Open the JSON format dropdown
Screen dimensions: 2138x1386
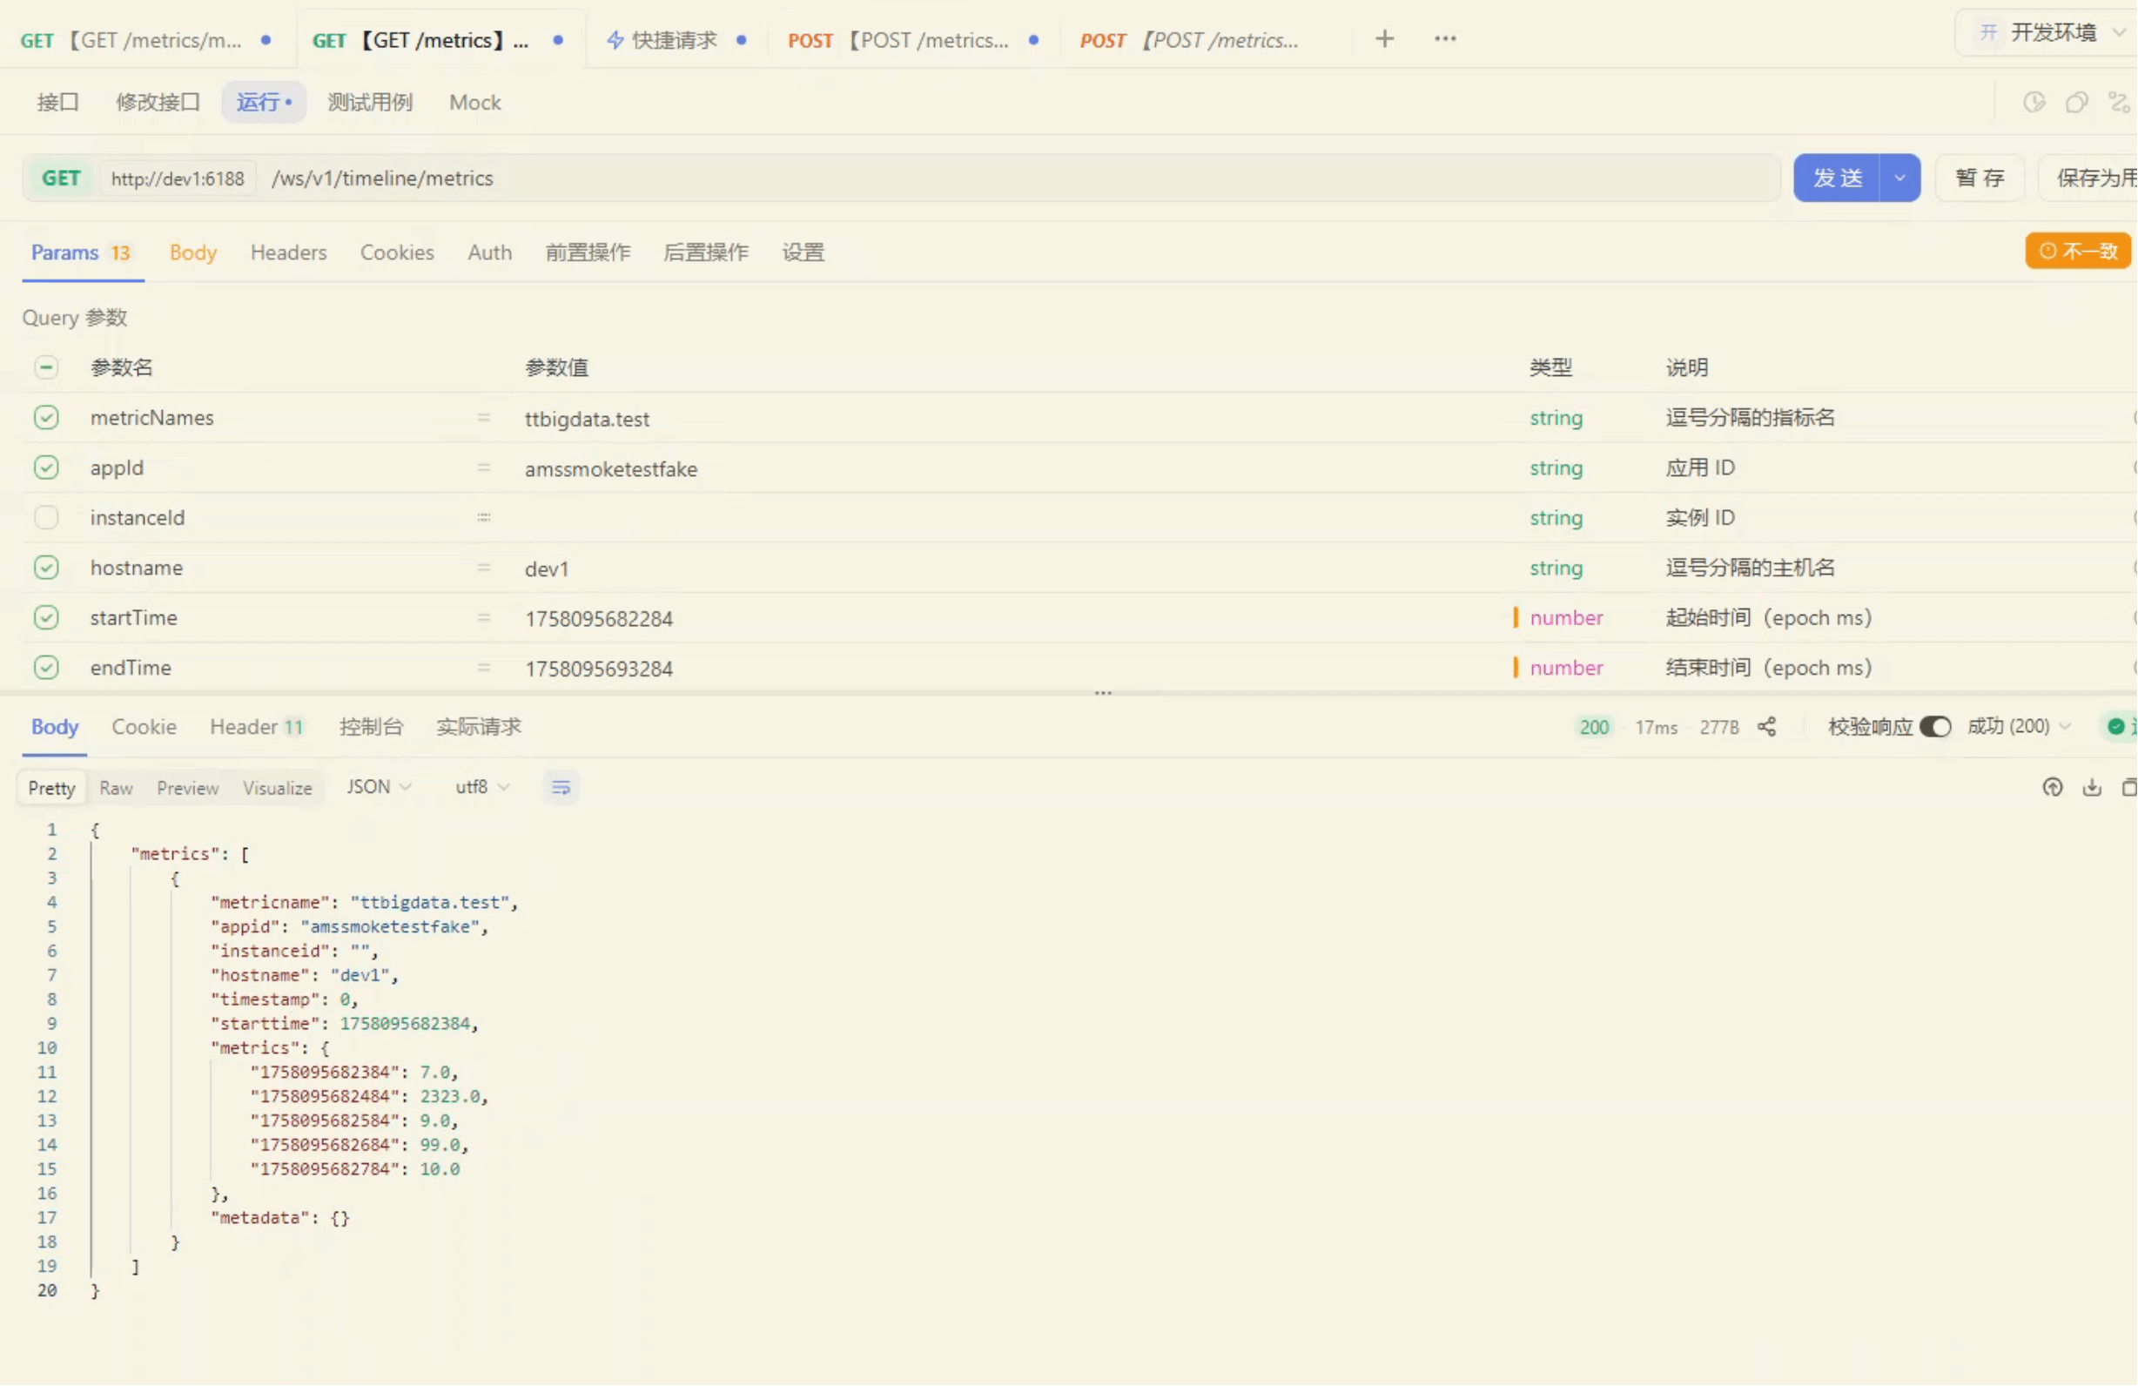(x=378, y=787)
